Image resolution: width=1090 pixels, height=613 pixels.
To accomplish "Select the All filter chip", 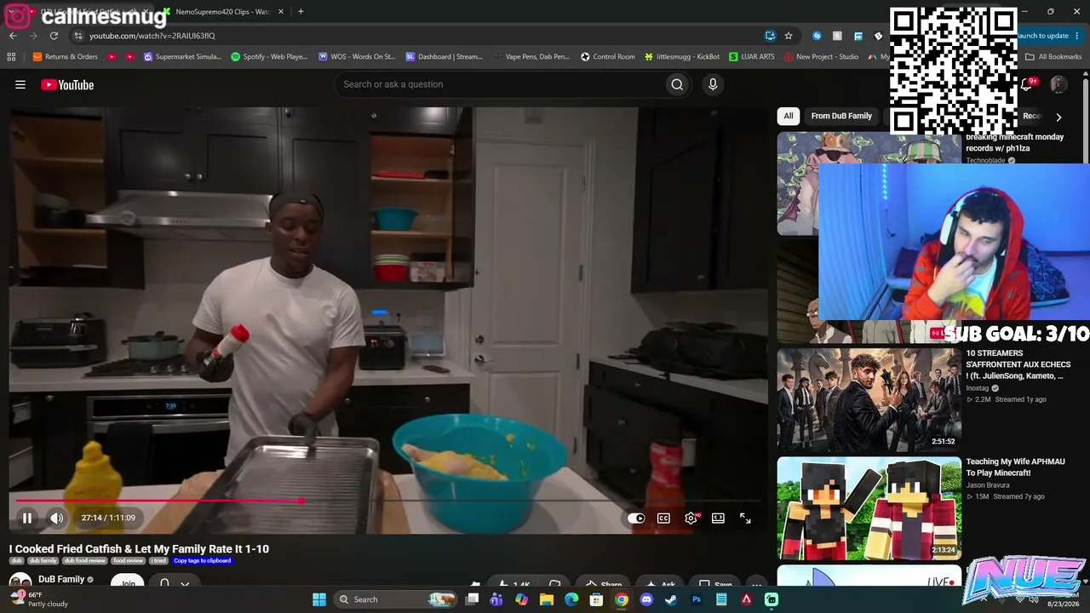I will pyautogui.click(x=789, y=116).
